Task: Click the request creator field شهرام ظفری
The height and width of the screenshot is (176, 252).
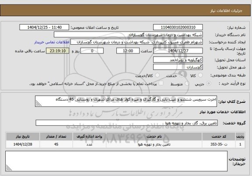Action: [136, 42]
